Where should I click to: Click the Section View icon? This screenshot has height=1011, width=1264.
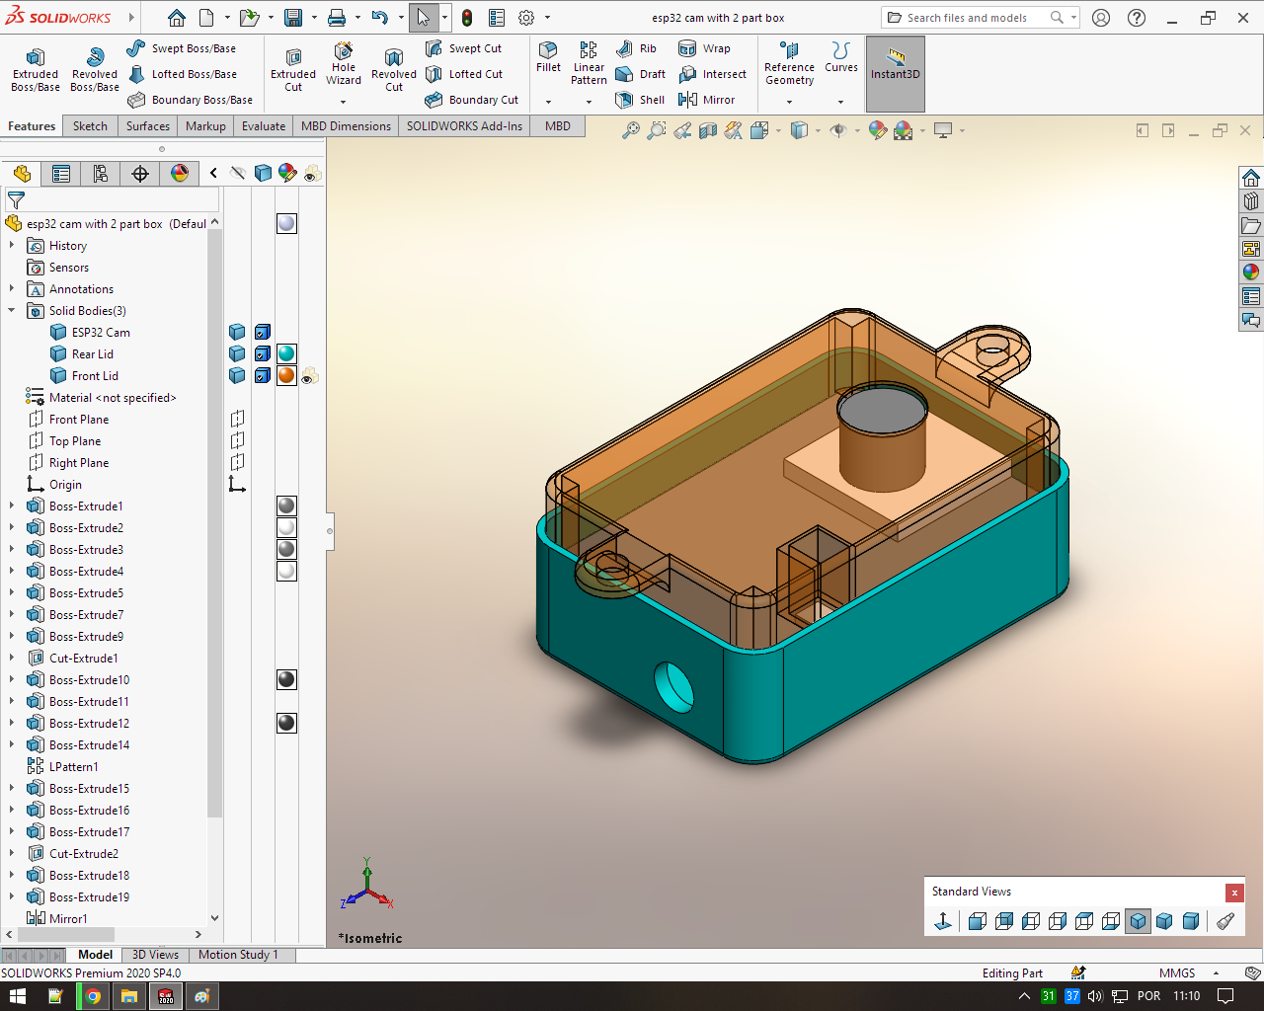[708, 130]
